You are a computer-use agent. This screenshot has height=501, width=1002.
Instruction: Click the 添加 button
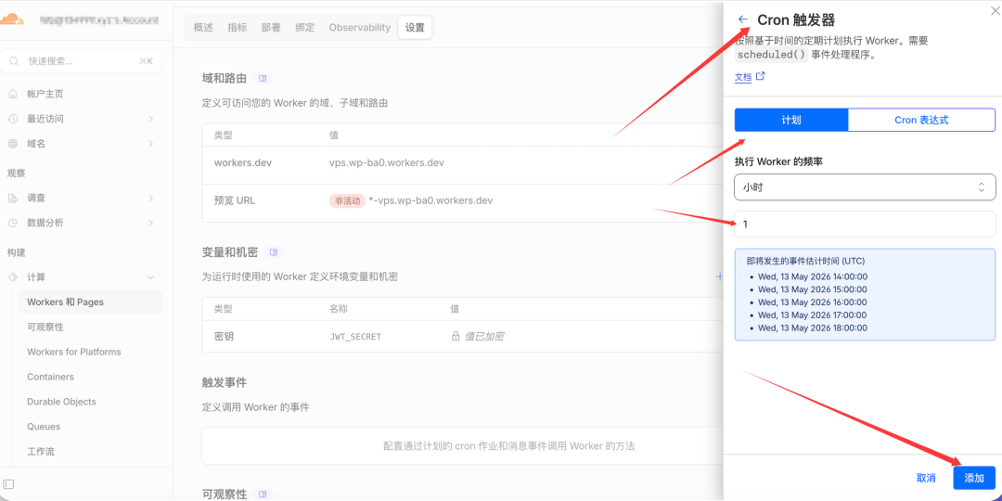coord(974,478)
